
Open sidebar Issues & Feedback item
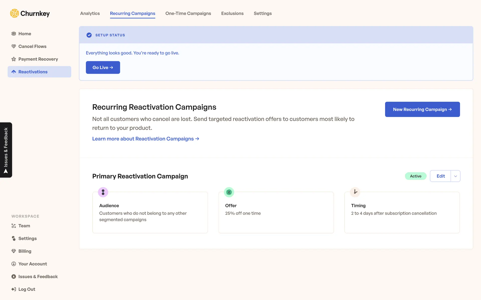point(38,277)
